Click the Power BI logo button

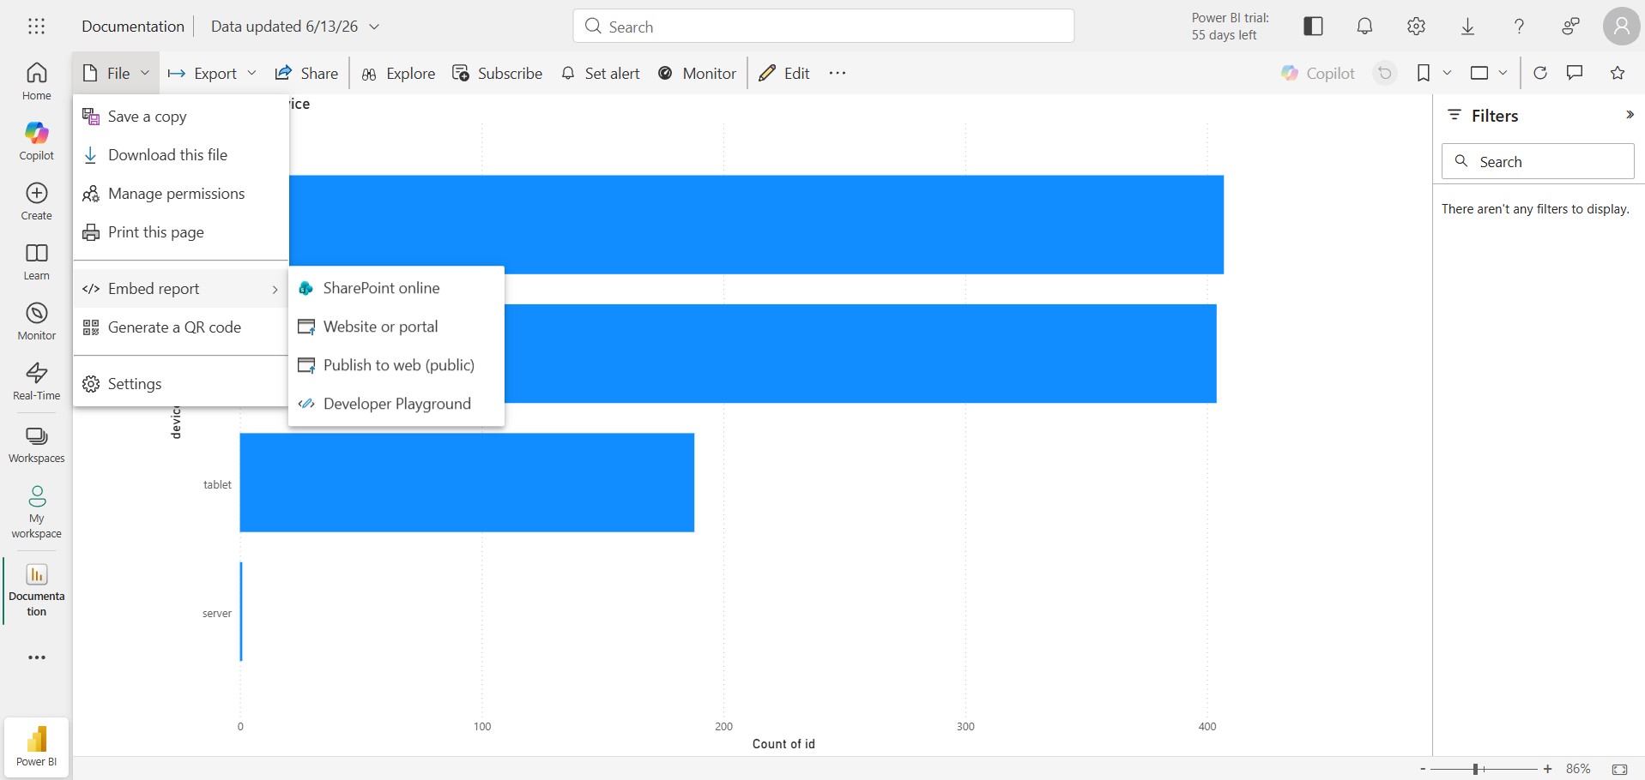[x=36, y=747]
